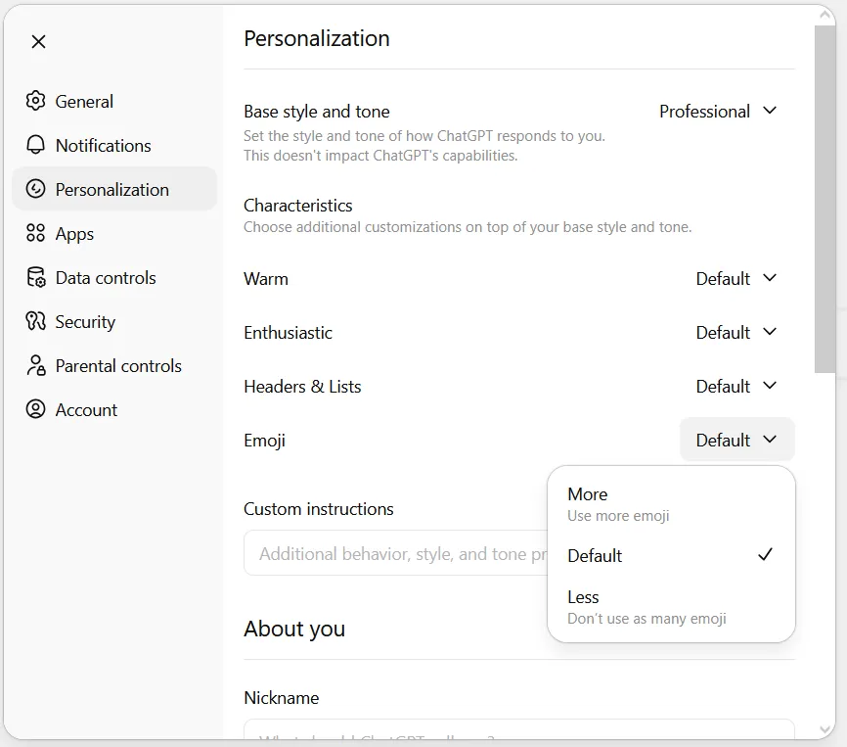Open the Base style Professional dropdown

(x=718, y=112)
